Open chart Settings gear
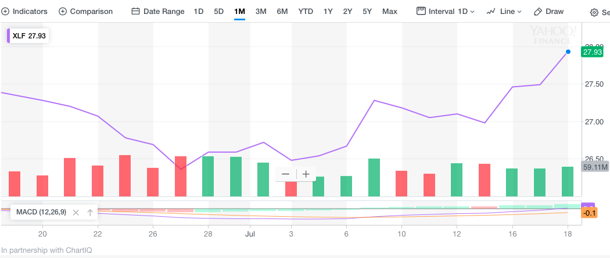The height and width of the screenshot is (258, 610). point(595,12)
